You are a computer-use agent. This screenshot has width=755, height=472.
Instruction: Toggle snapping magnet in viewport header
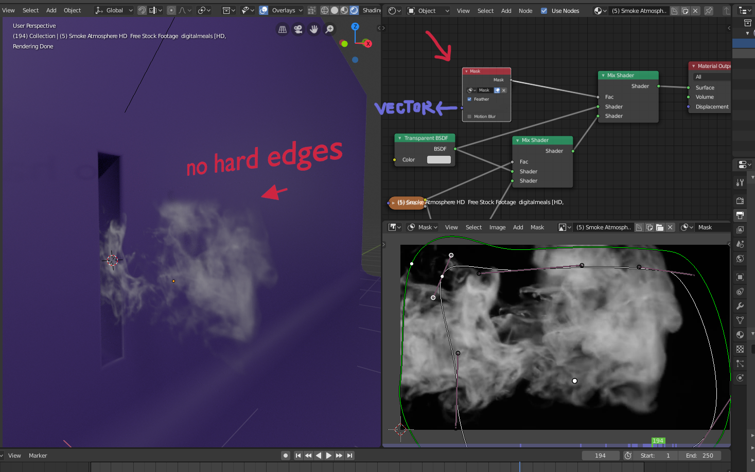pyautogui.click(x=142, y=10)
